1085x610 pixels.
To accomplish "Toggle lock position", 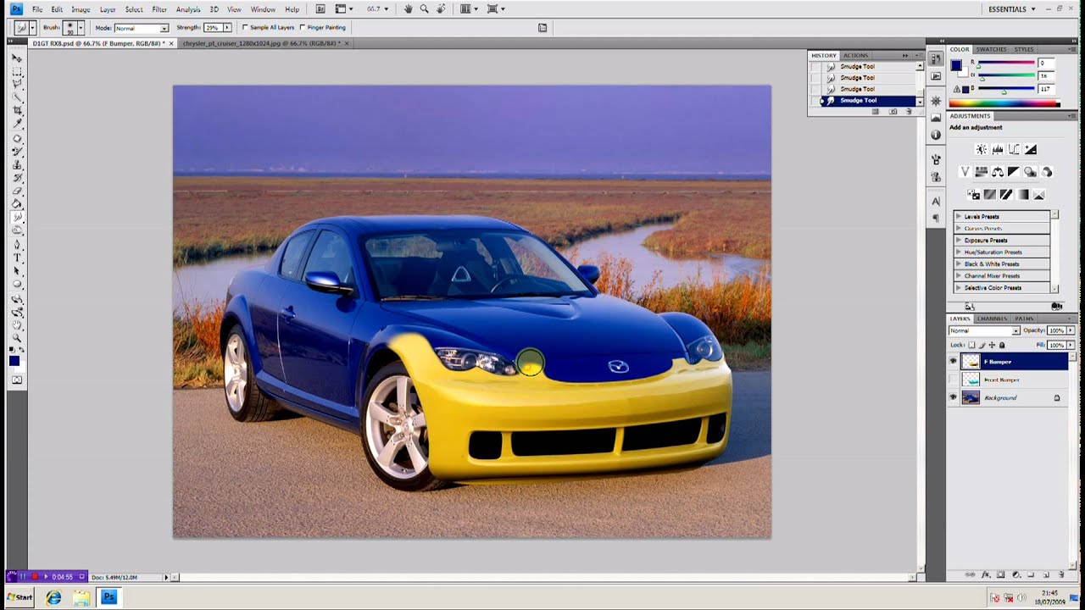I will click(x=992, y=345).
